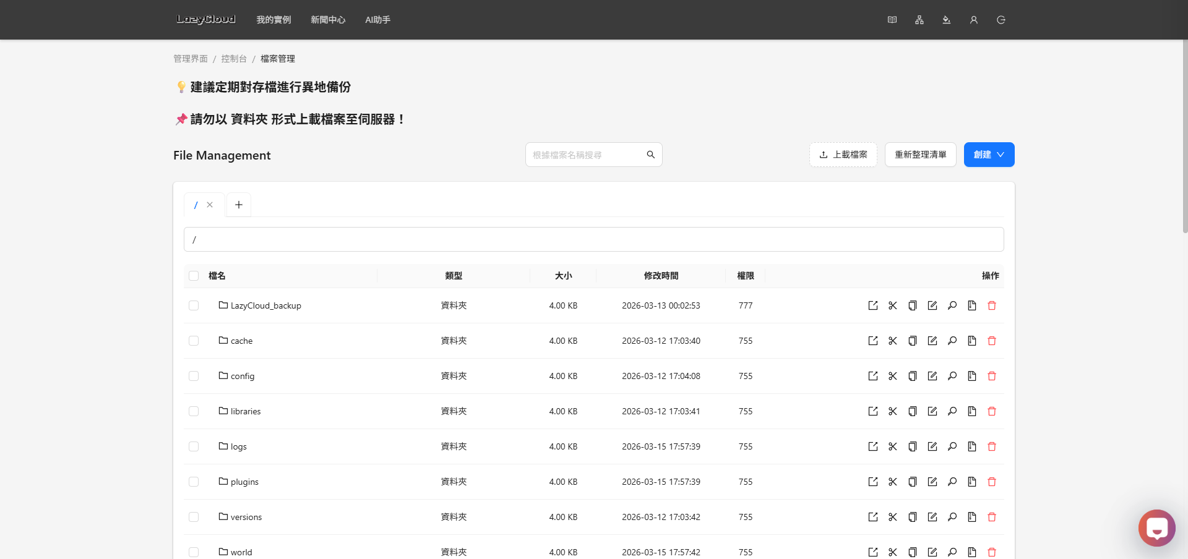Delete the cache folder using trash icon
This screenshot has height=559, width=1188.
pos(992,341)
